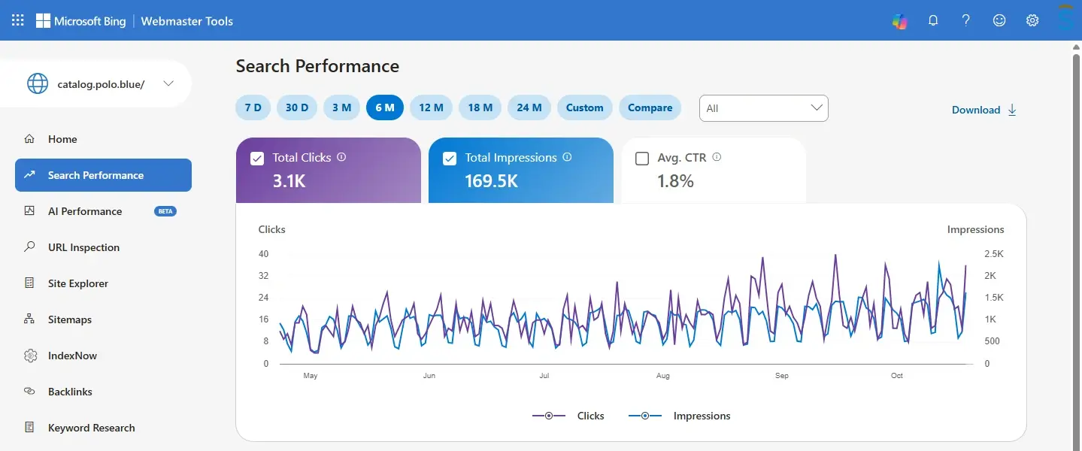Click the Avg. CTR info icon
1082x451 pixels.
point(717,157)
